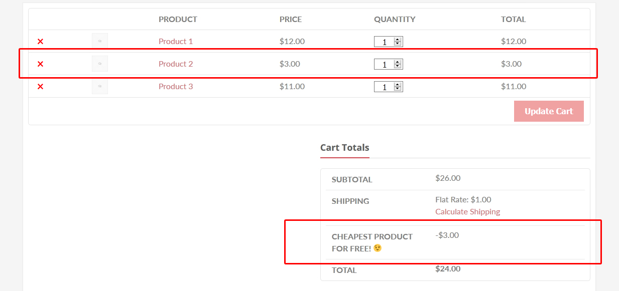Focus the Product 3 quantity field
Viewport: 619px width, 291px height.
(385, 87)
